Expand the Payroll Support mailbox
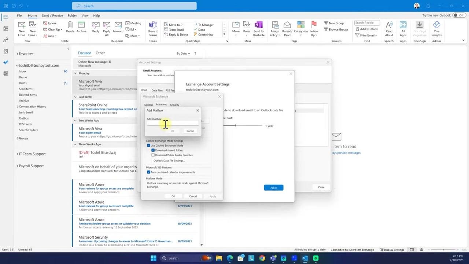 17,166
